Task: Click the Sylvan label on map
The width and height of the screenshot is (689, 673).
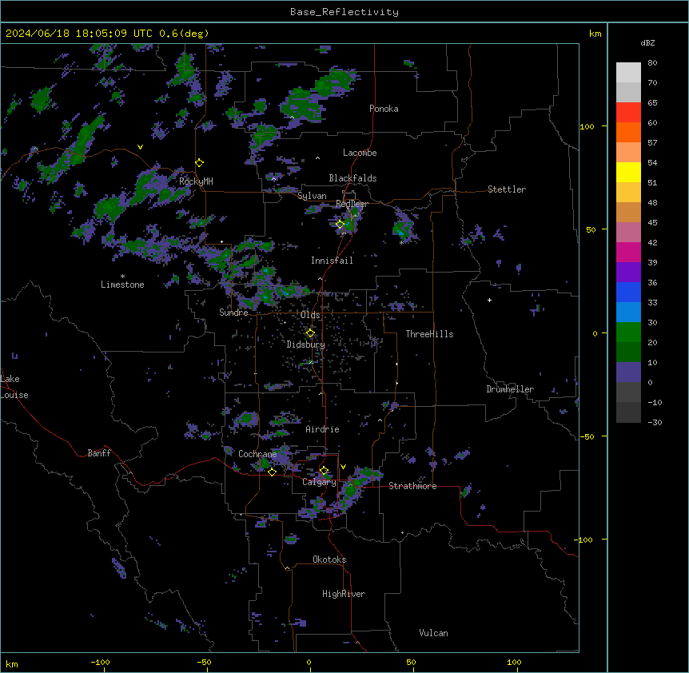Action: (312, 196)
